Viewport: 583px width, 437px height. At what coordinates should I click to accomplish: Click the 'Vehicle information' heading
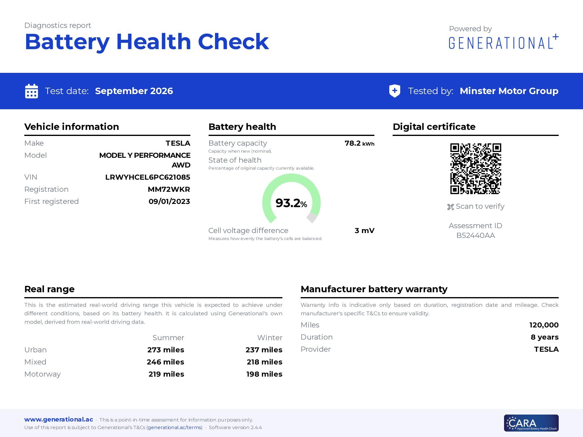point(72,127)
